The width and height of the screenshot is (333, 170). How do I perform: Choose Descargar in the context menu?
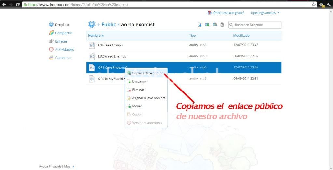pos(146,81)
